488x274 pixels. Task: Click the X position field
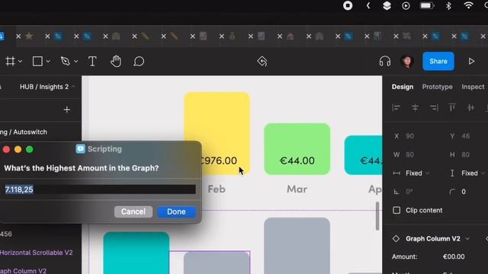[x=410, y=136]
